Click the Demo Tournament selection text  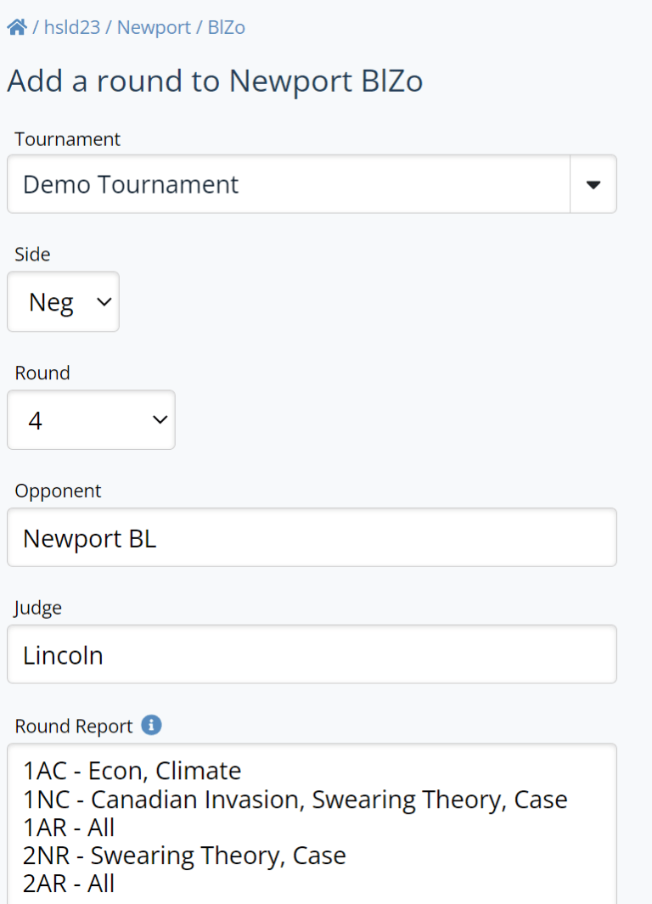click(x=132, y=184)
